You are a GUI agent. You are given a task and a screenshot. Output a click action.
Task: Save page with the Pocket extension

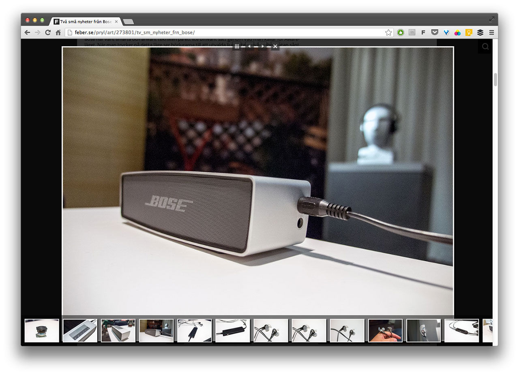coord(435,32)
